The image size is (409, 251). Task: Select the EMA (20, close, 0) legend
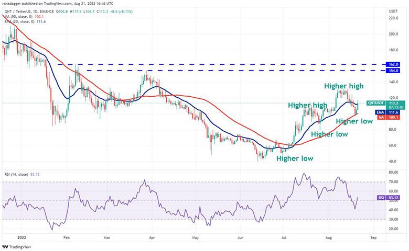(x=25, y=21)
